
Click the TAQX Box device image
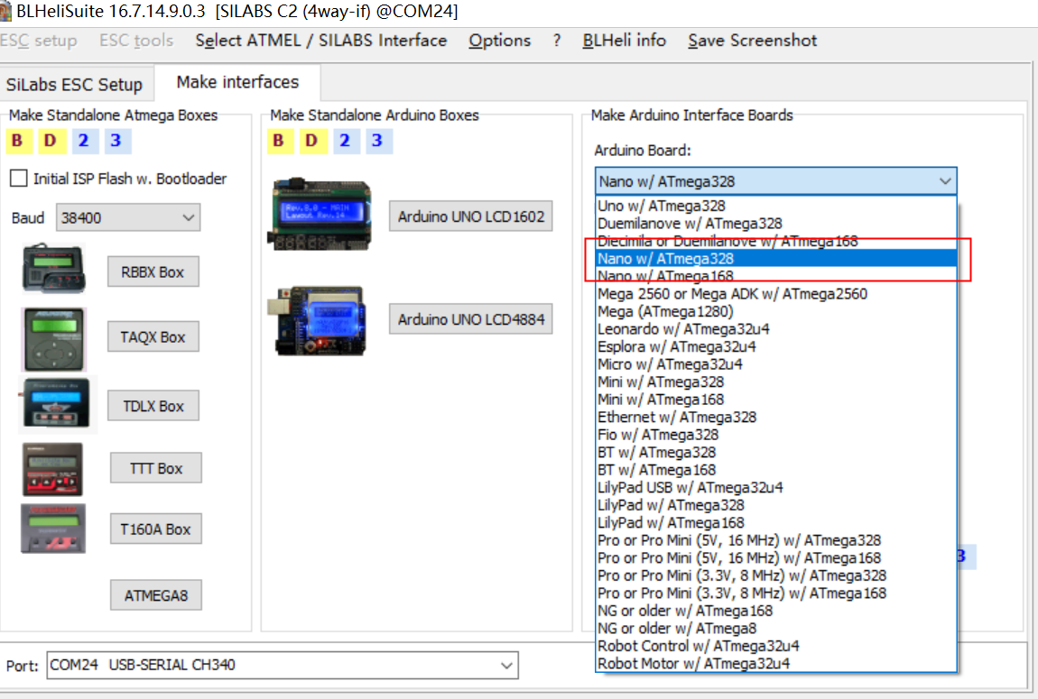point(54,338)
